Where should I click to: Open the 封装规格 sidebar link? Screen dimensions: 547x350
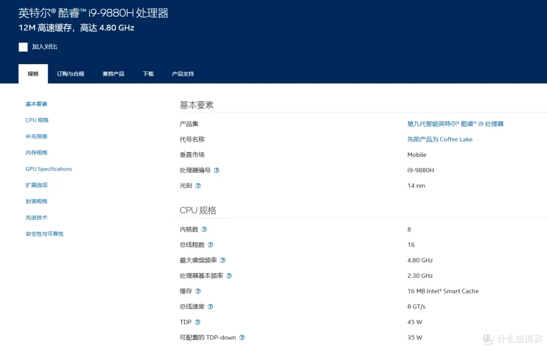point(36,201)
